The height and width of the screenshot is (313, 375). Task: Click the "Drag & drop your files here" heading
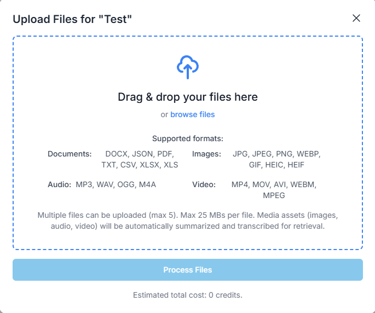click(x=188, y=97)
